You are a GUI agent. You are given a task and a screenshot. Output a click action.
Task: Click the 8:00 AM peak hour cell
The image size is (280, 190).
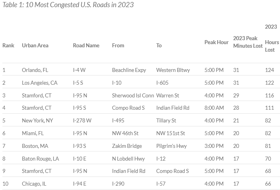pyautogui.click(x=214, y=108)
